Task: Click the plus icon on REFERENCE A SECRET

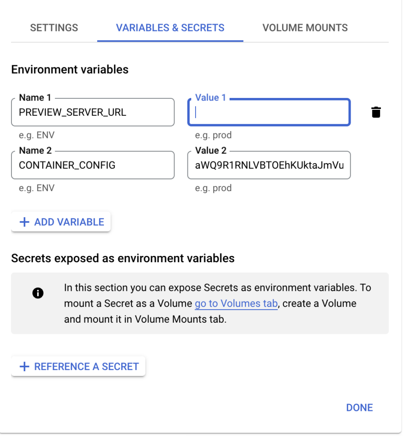Action: [24, 366]
